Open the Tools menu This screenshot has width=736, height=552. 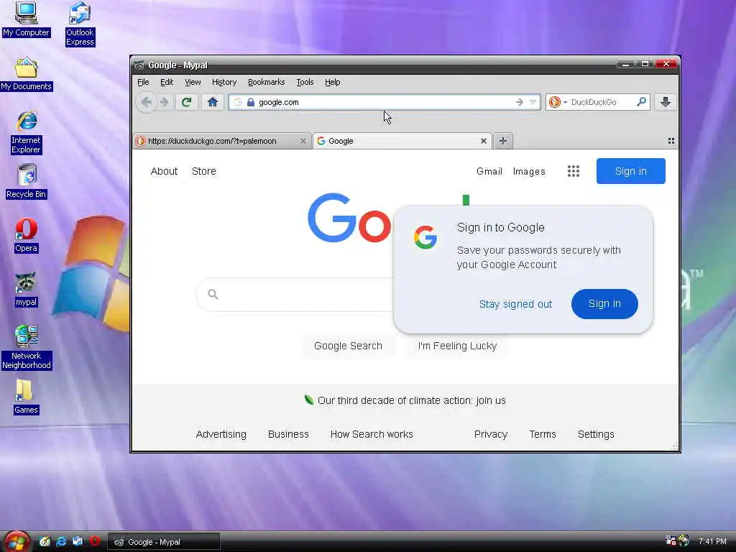coord(305,82)
